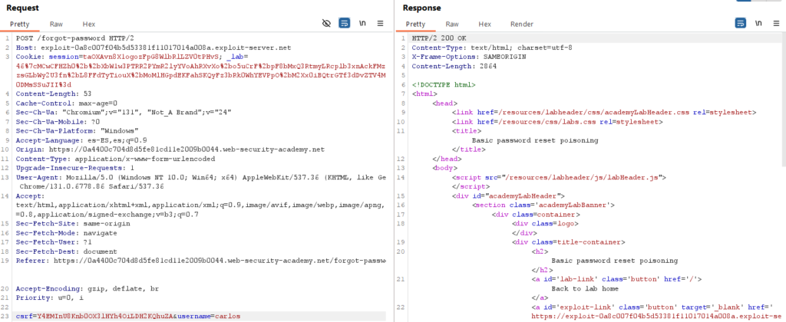Click the Response panel heading
This screenshot has height=322, width=786.
(x=421, y=8)
